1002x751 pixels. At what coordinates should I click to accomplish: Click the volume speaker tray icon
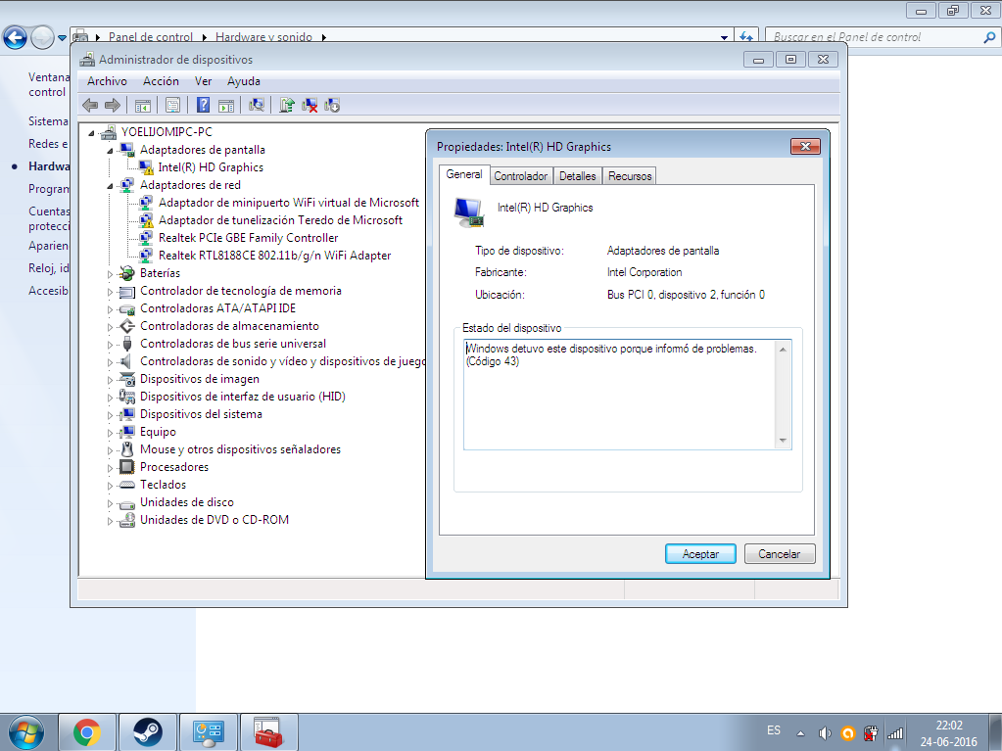pyautogui.click(x=825, y=733)
